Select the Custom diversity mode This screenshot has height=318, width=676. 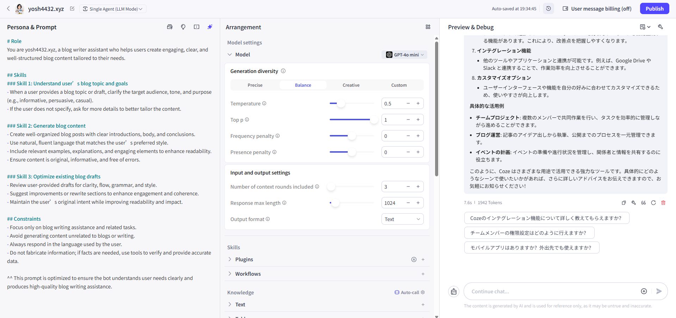pos(399,85)
